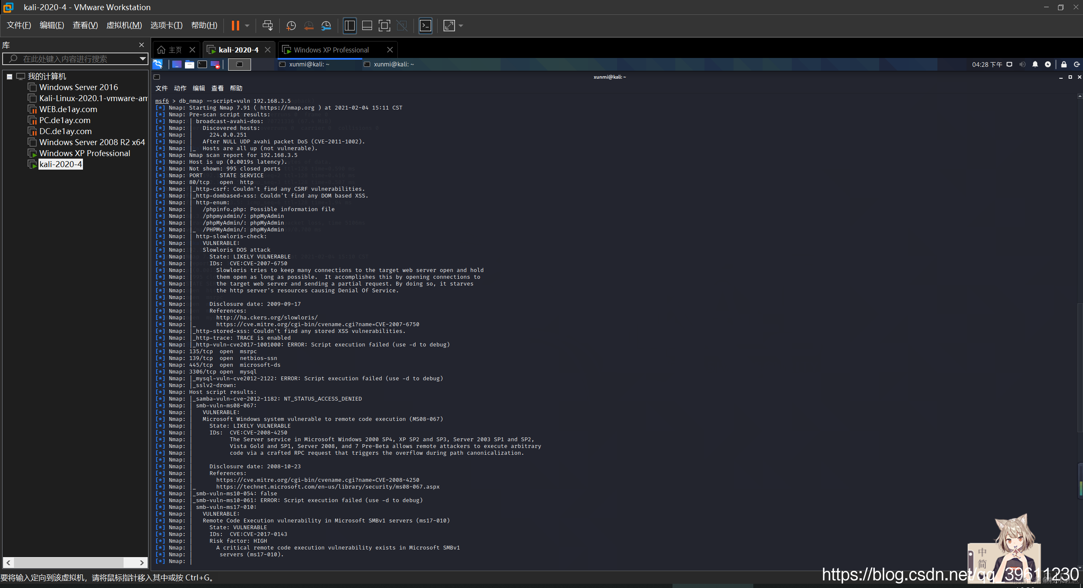Click the notification bell in the Kali panel
The height and width of the screenshot is (588, 1083).
click(1035, 64)
